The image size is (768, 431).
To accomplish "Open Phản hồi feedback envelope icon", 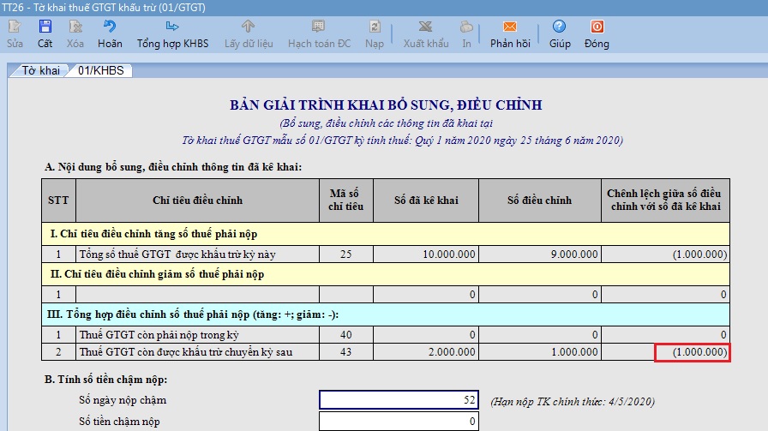I will click(510, 27).
